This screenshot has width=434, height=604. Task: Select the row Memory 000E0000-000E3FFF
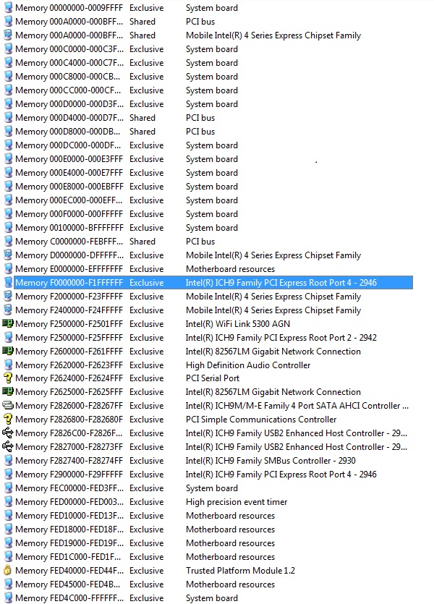point(208,159)
